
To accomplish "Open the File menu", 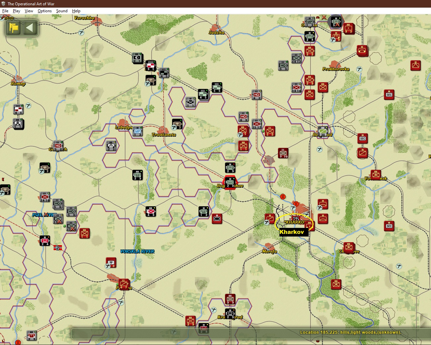I will [x=5, y=11].
